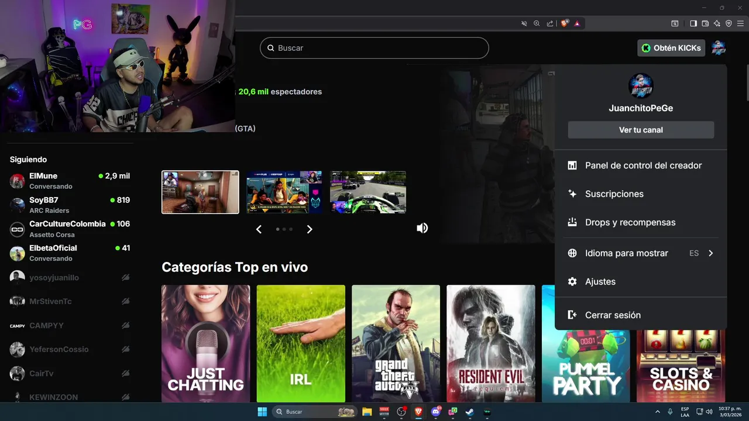This screenshot has width=749, height=421.
Task: Toggle notifications bell for yosoyjuanillo
Action: [125, 277]
